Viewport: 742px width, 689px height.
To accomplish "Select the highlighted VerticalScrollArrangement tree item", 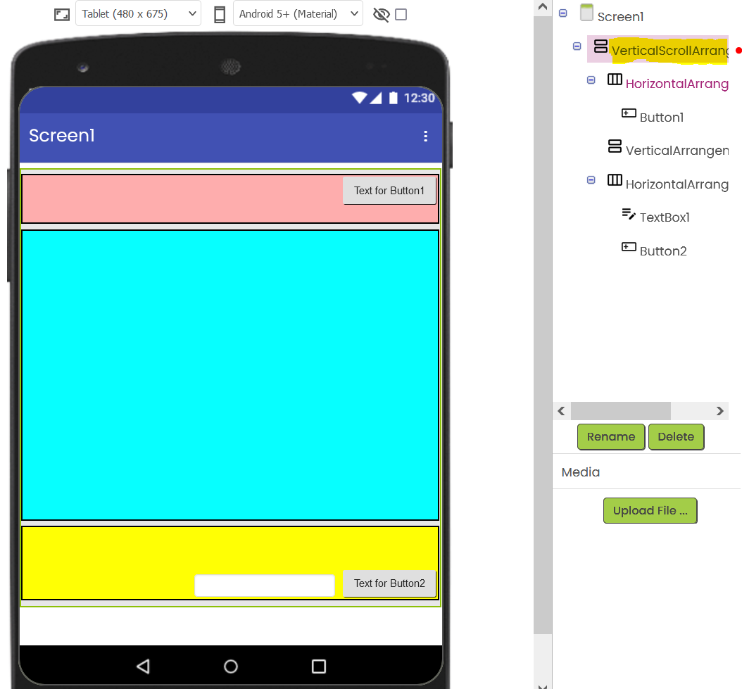I will pos(669,50).
